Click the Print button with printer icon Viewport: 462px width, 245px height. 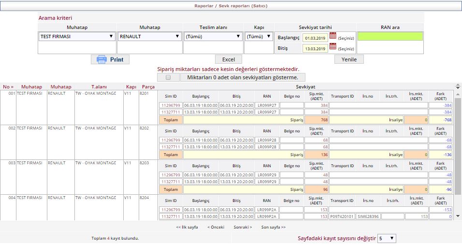110,59
